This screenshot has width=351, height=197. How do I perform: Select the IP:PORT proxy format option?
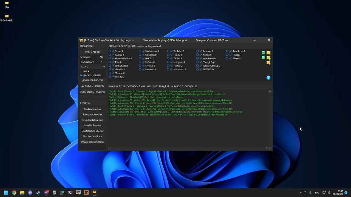(x=85, y=71)
